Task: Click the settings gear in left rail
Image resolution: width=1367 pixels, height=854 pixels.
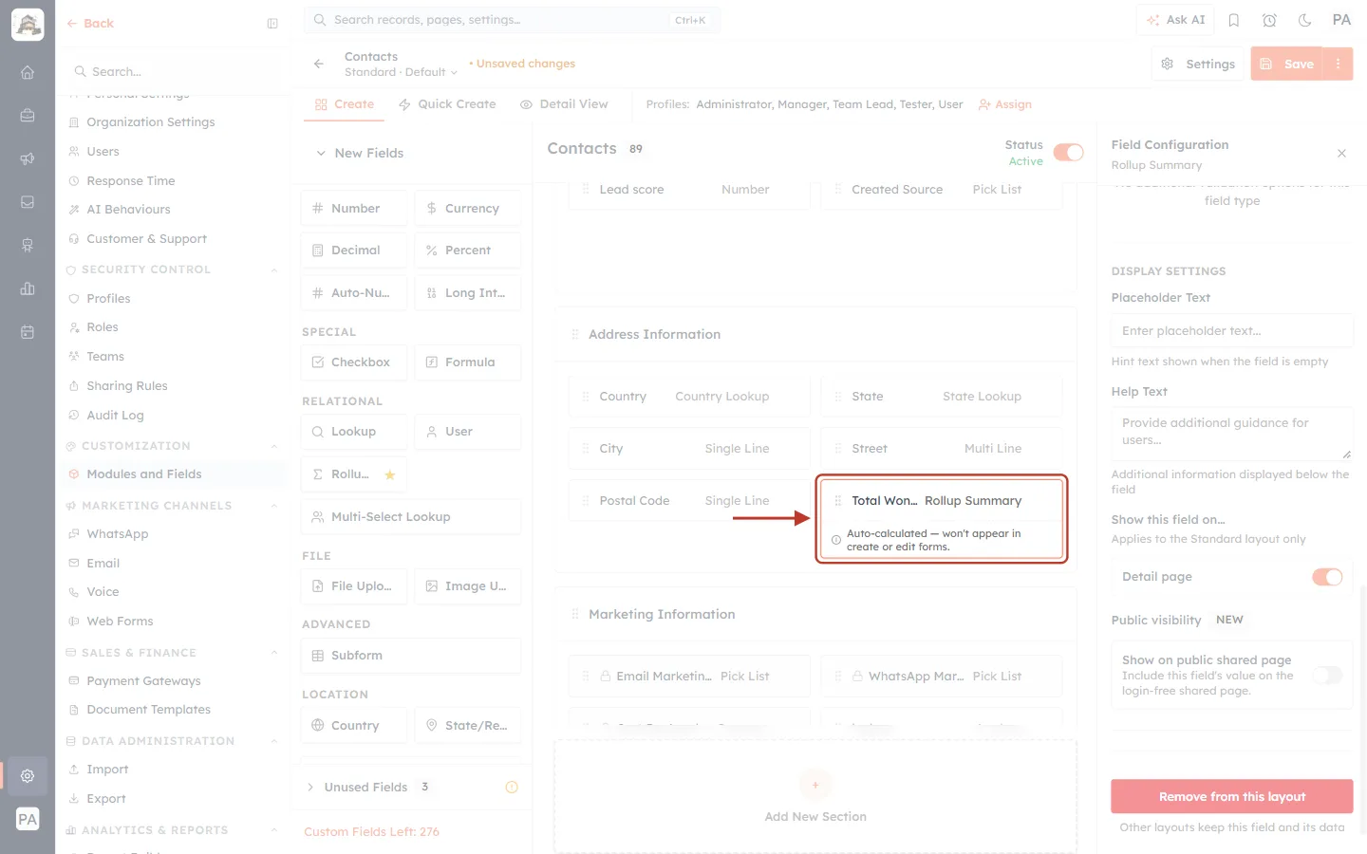Action: click(28, 776)
